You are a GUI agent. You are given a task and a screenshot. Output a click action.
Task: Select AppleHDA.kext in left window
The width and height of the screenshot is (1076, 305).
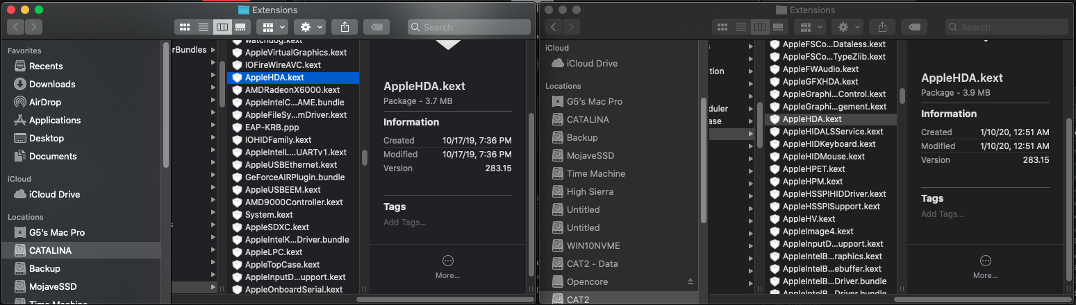(293, 78)
